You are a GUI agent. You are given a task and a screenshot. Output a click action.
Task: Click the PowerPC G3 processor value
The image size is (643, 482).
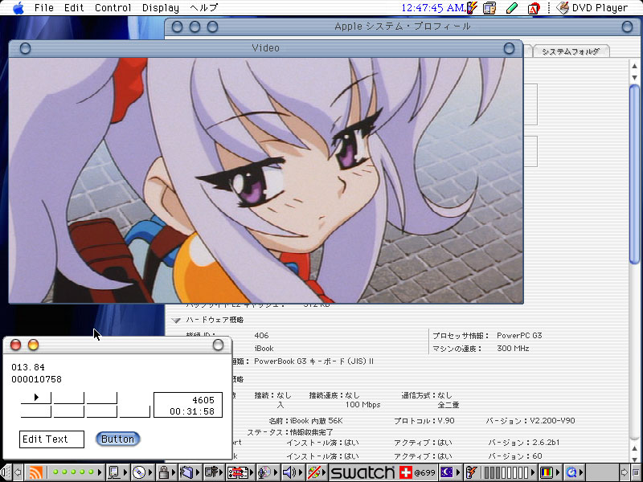tap(519, 335)
